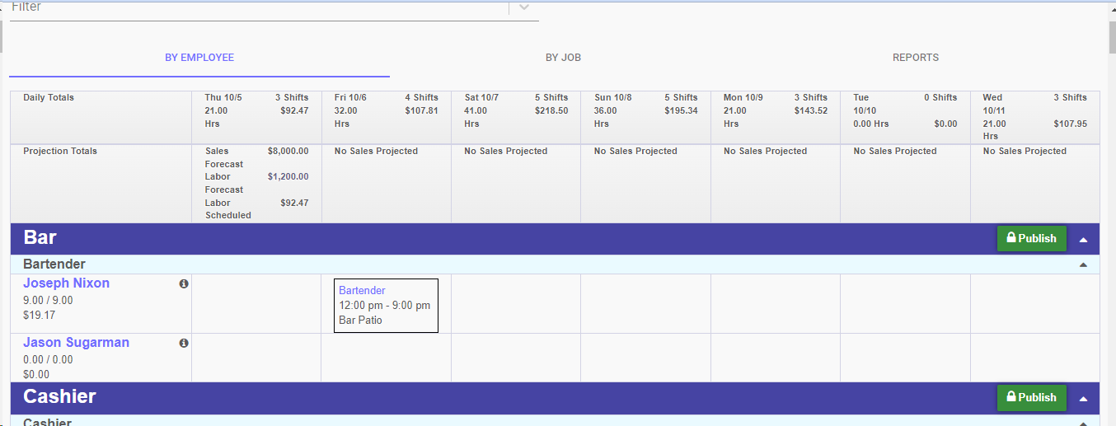The height and width of the screenshot is (426, 1116).
Task: Click the $1,200.00 labor forecast value
Action: tap(288, 177)
